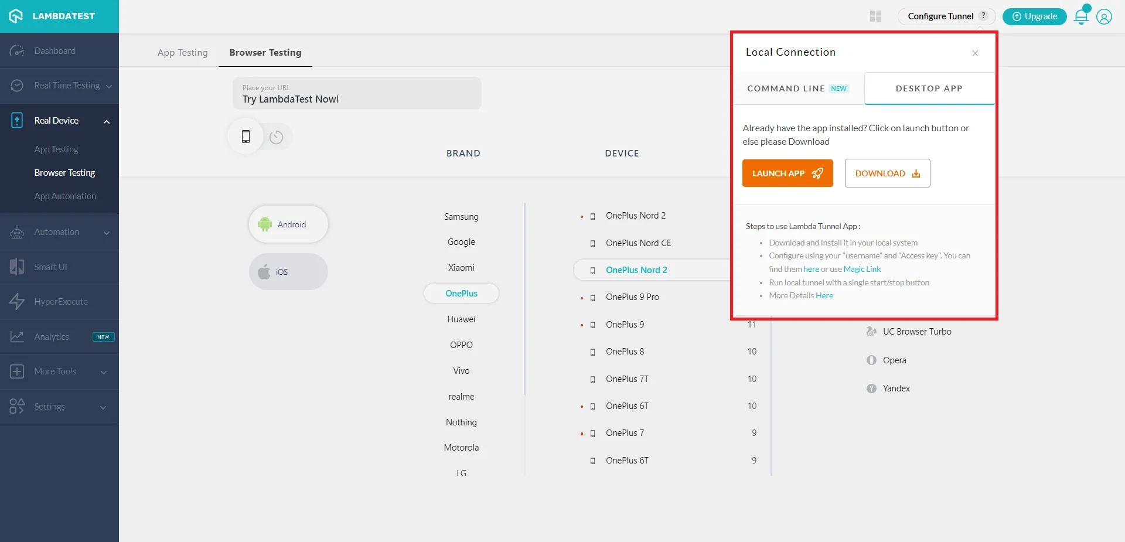1125x542 pixels.
Task: Switch platform to iOS
Action: coord(288,272)
